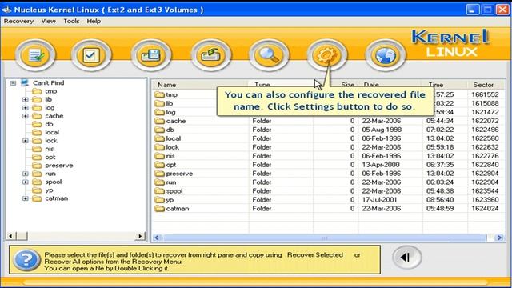Expand the run folder in tree
This screenshot has height=288, width=512.
click(26, 174)
